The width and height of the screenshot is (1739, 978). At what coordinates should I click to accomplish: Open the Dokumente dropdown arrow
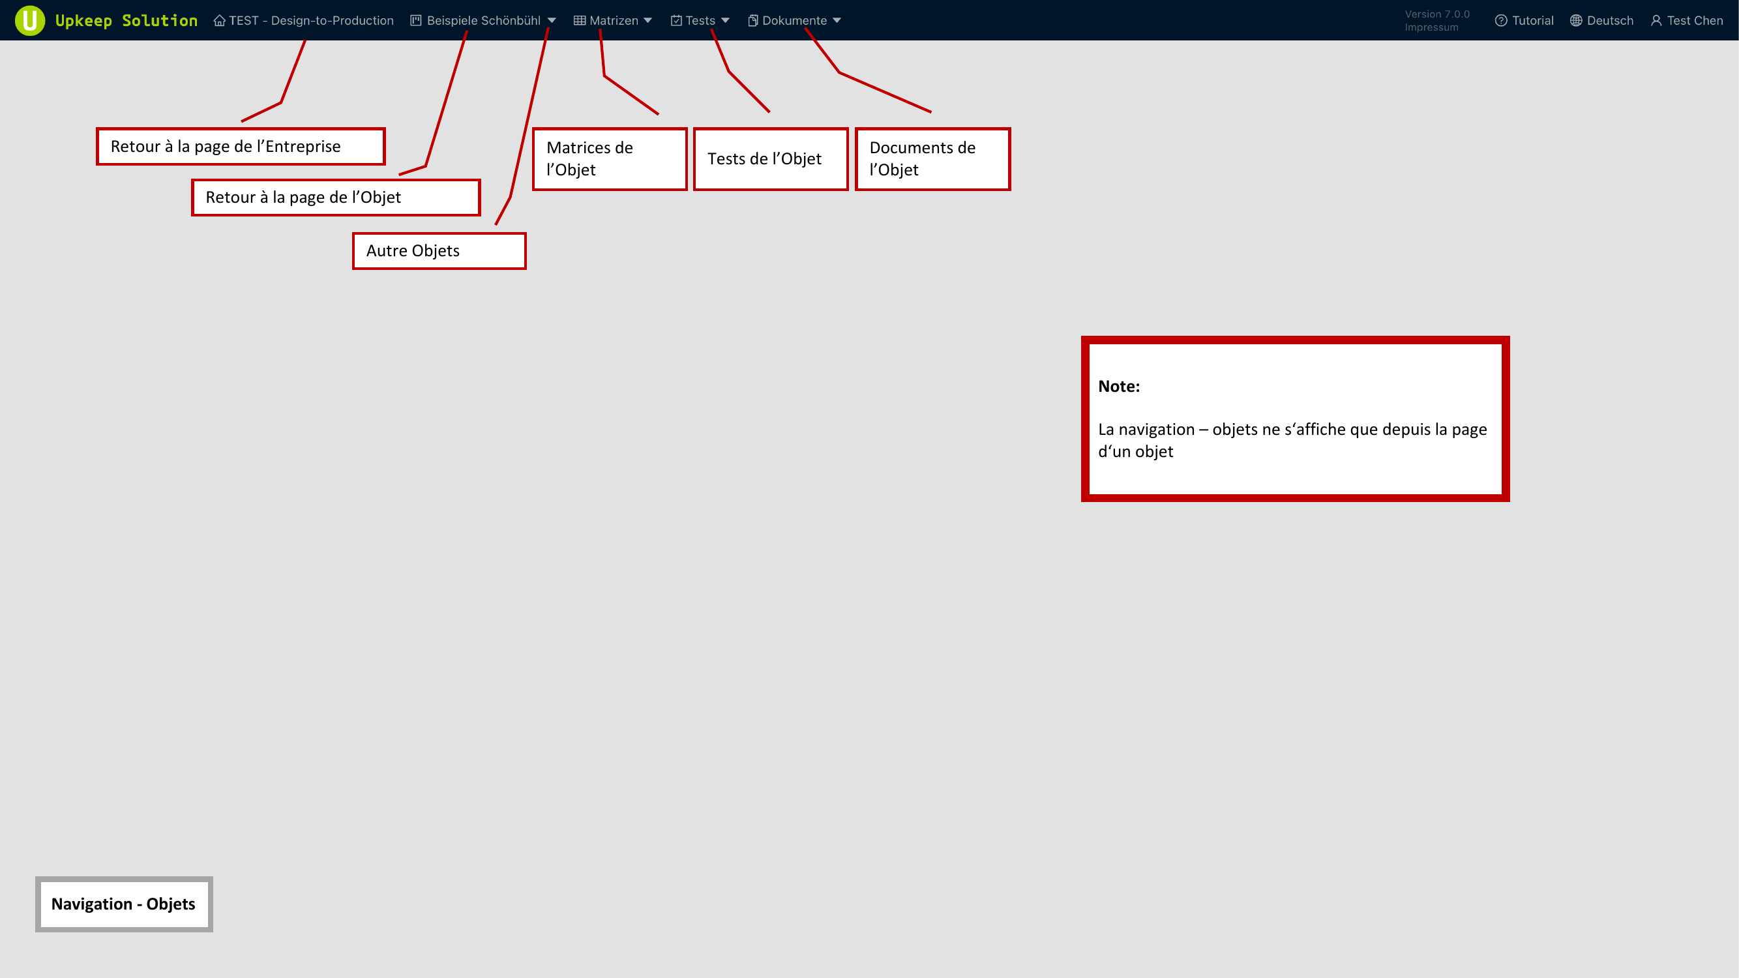(x=837, y=20)
